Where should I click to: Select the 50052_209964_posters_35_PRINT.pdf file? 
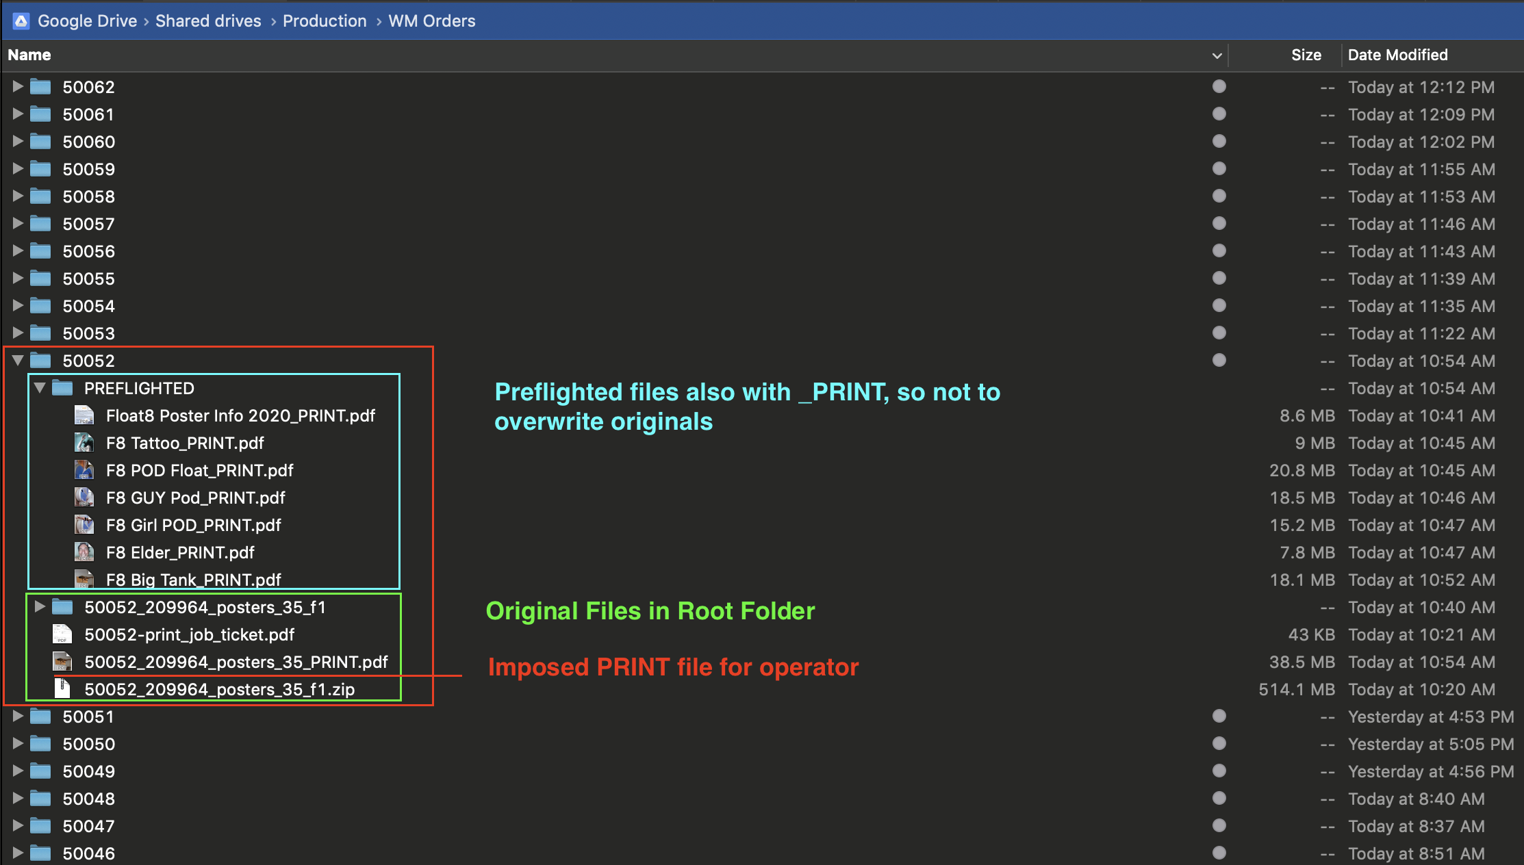tap(236, 662)
